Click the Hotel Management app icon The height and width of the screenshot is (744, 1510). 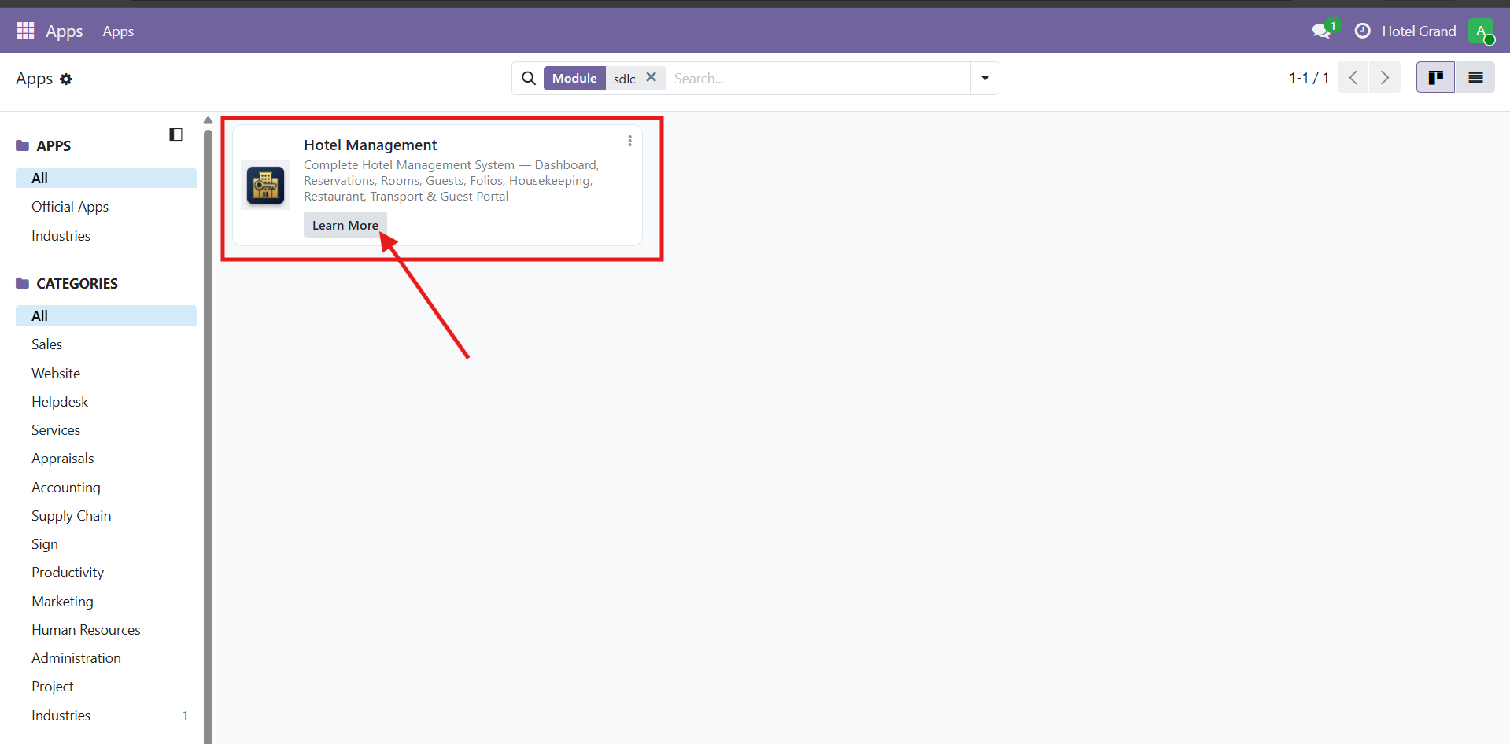pos(266,186)
